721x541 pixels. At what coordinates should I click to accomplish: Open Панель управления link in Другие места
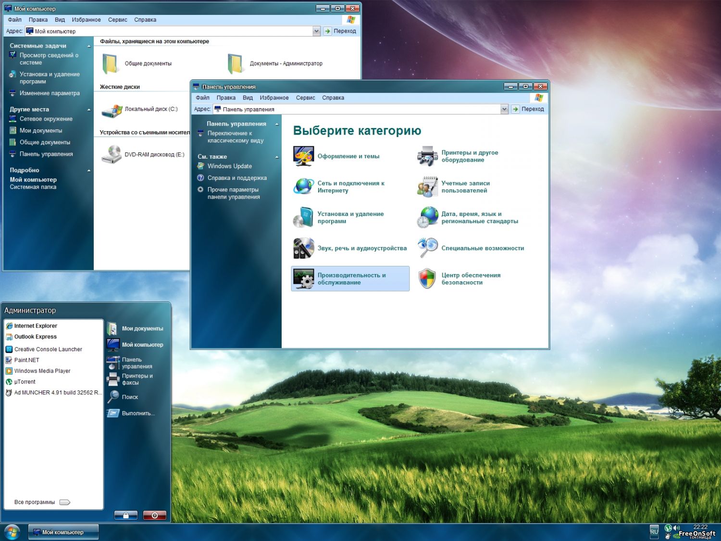(x=46, y=154)
